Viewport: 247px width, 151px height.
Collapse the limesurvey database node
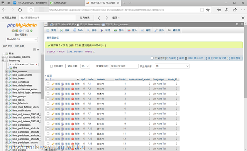[3, 61]
